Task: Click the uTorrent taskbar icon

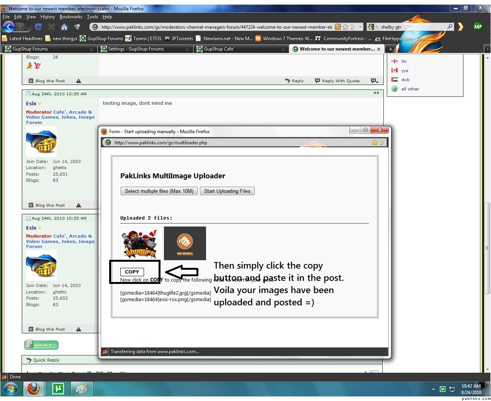Action: coord(58,389)
